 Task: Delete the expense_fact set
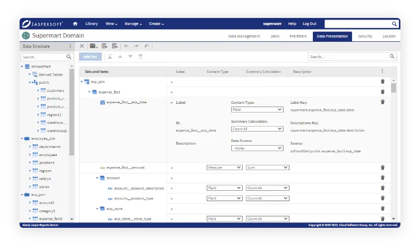382,92
